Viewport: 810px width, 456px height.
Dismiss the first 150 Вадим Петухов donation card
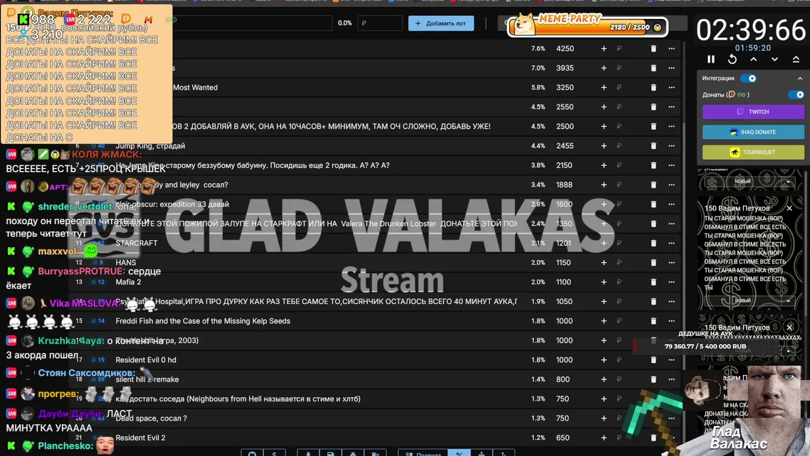tap(789, 208)
